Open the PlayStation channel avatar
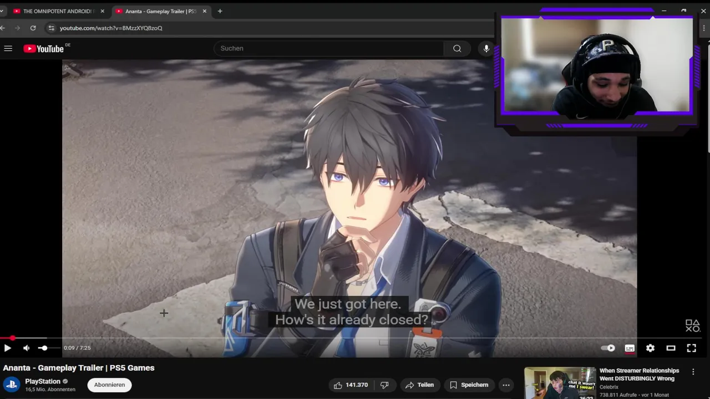 pos(12,385)
